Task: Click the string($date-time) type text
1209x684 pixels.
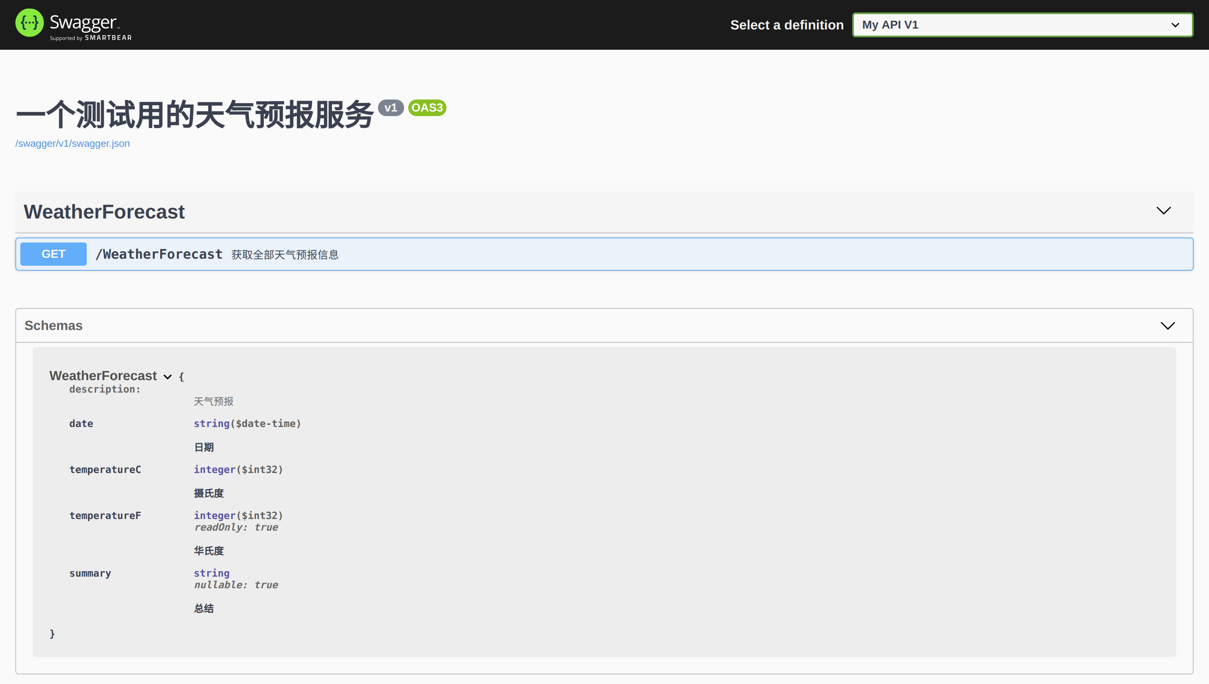Action: pyautogui.click(x=247, y=424)
